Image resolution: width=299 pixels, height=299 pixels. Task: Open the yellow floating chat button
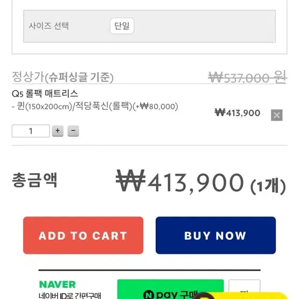click(x=240, y=296)
